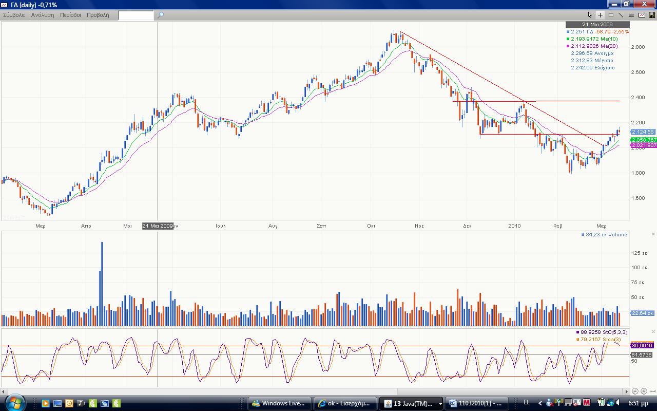Click the volume speaker tray icon
Screen dimensions: 657x411
click(617, 403)
